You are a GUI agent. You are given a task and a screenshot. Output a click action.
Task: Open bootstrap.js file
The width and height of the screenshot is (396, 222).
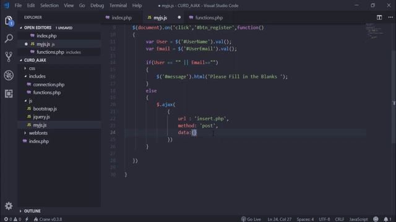coord(45,109)
